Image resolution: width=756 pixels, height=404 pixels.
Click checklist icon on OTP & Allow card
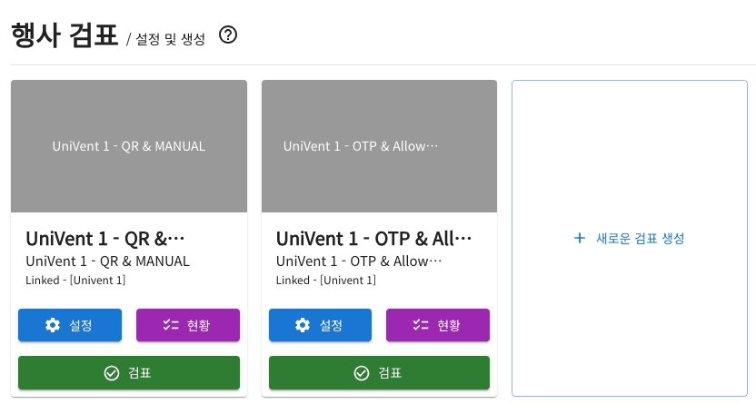click(420, 325)
